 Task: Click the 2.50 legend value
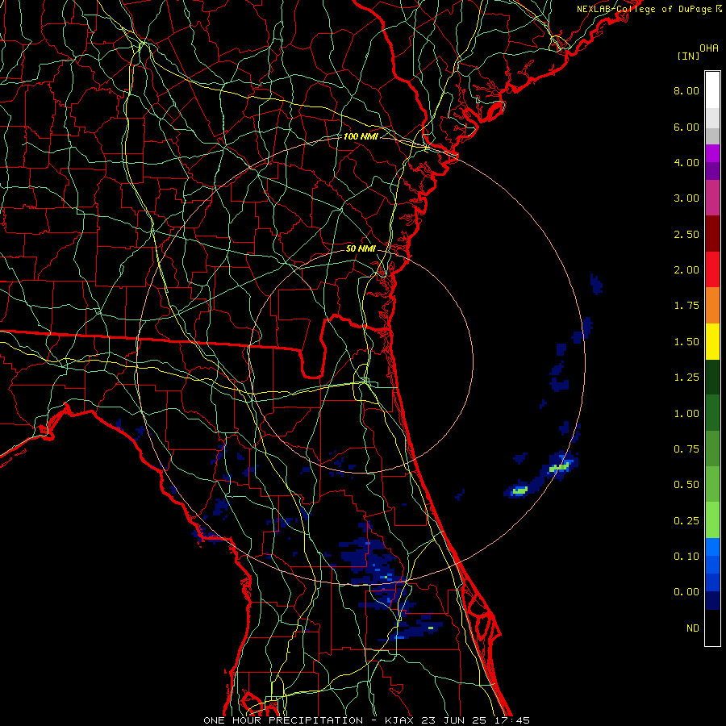[686, 234]
